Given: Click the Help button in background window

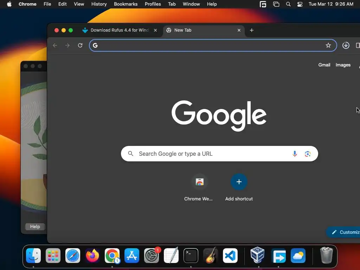Looking at the screenshot, I should 35,227.
